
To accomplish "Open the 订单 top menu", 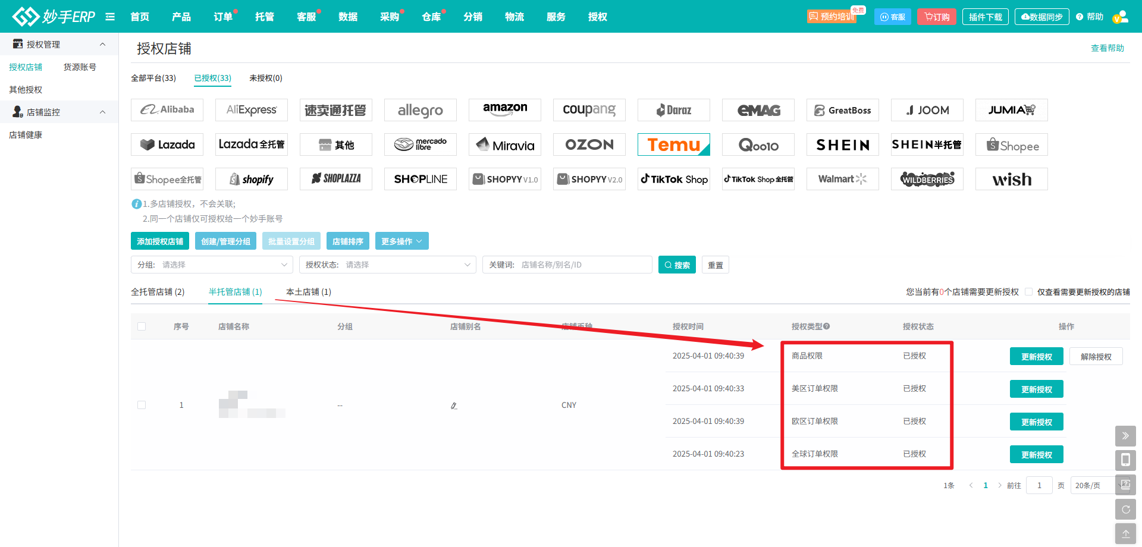I will click(x=223, y=17).
